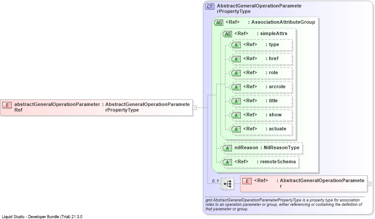
Task: Click the A icon of the actuate attribute
Action: pos(236,129)
